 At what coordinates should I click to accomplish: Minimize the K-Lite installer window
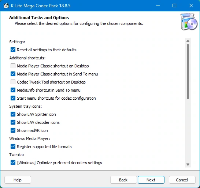[158, 5]
